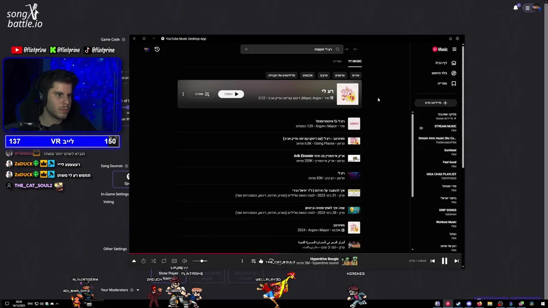This screenshot has height=308, width=548.
Task: Open ספרייה library bookmark icon
Action: 454,83
